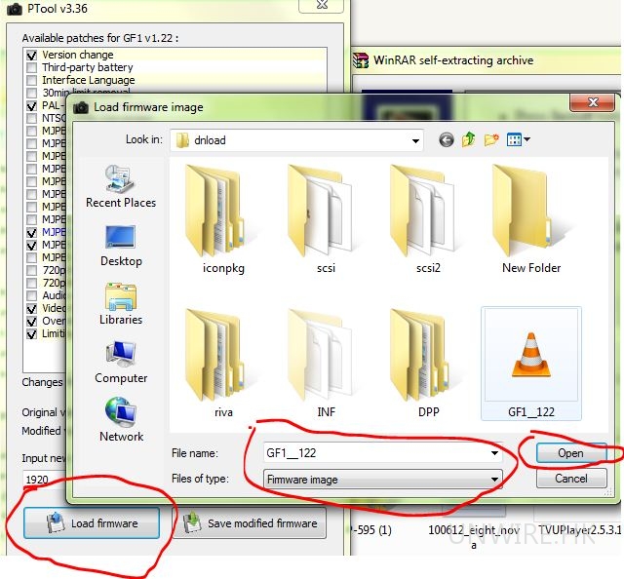Toggle the 30min limit removal checkbox
The height and width of the screenshot is (579, 624).
point(31,93)
